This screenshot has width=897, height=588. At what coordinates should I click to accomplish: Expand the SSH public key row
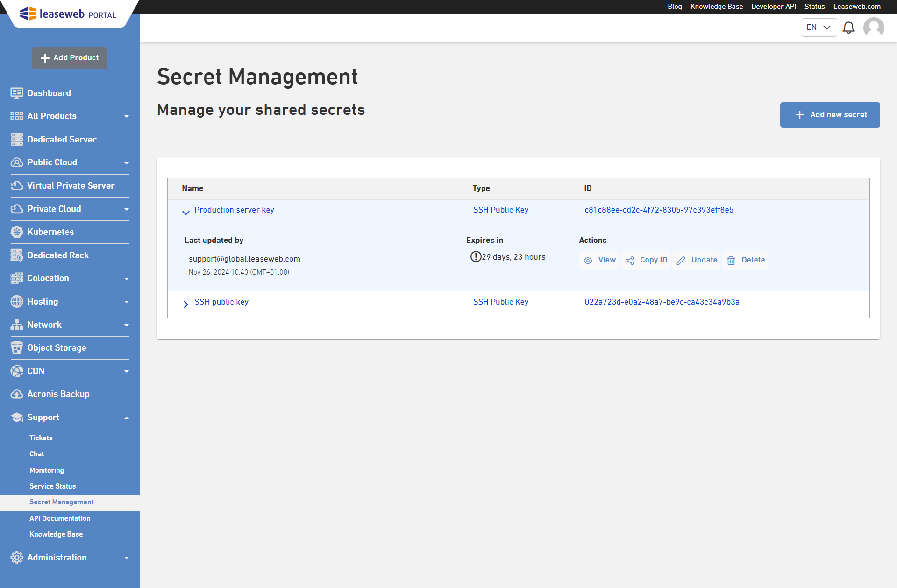[x=186, y=304]
